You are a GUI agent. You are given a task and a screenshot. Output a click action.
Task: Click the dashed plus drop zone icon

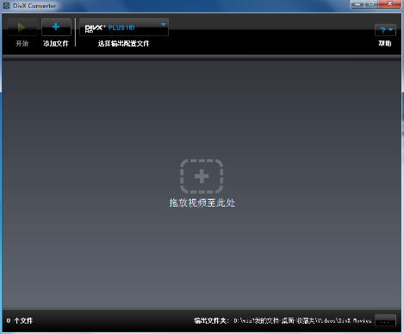pos(202,176)
